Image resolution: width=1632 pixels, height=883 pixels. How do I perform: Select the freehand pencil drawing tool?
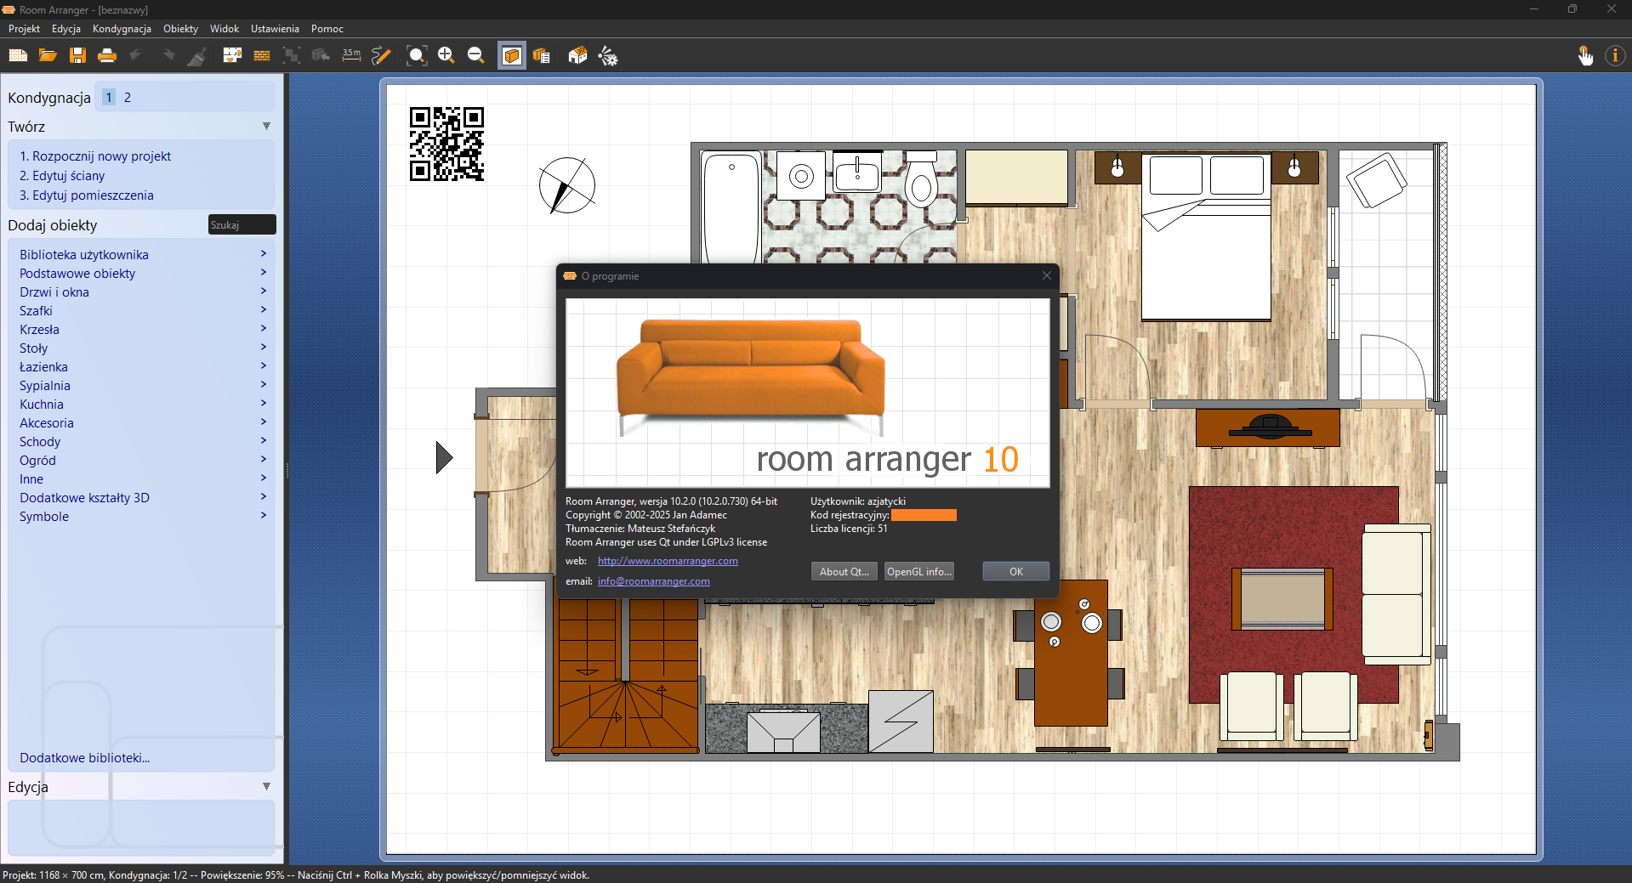(381, 56)
